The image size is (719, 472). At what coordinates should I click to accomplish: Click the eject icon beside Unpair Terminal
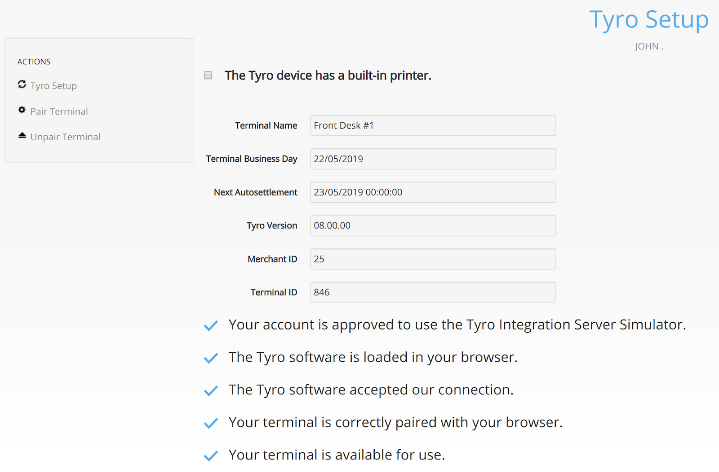[x=22, y=135]
